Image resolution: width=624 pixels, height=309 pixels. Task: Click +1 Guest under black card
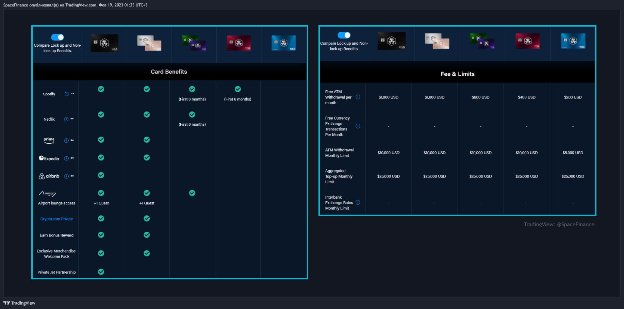point(101,203)
